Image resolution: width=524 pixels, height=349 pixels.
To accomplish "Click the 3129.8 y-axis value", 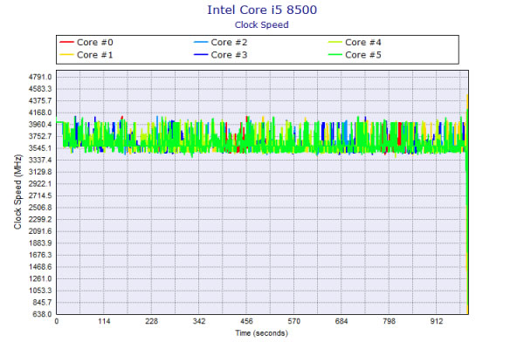I will (40, 172).
